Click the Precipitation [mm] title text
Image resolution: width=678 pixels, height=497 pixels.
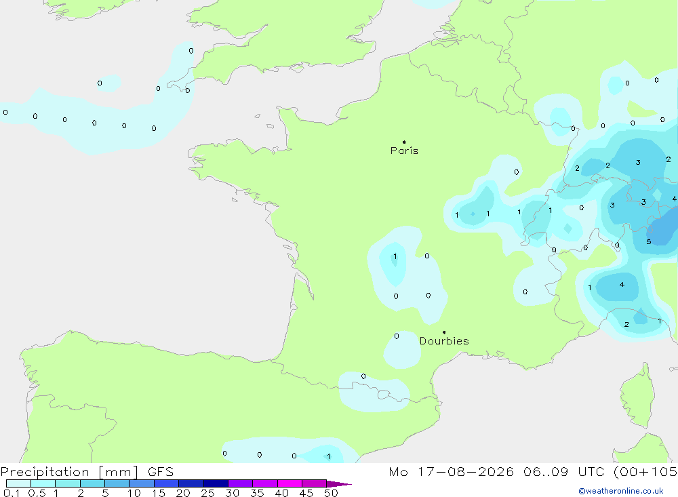point(69,472)
